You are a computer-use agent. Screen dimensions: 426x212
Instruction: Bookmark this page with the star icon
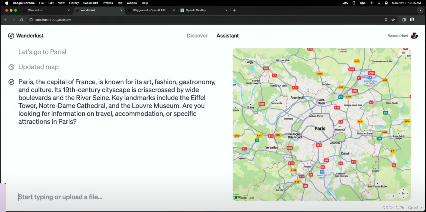click(393, 20)
